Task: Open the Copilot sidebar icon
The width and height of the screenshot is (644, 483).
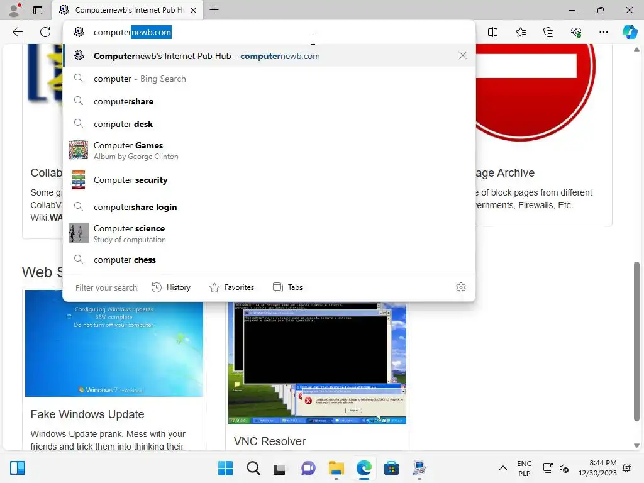Action: 630,32
